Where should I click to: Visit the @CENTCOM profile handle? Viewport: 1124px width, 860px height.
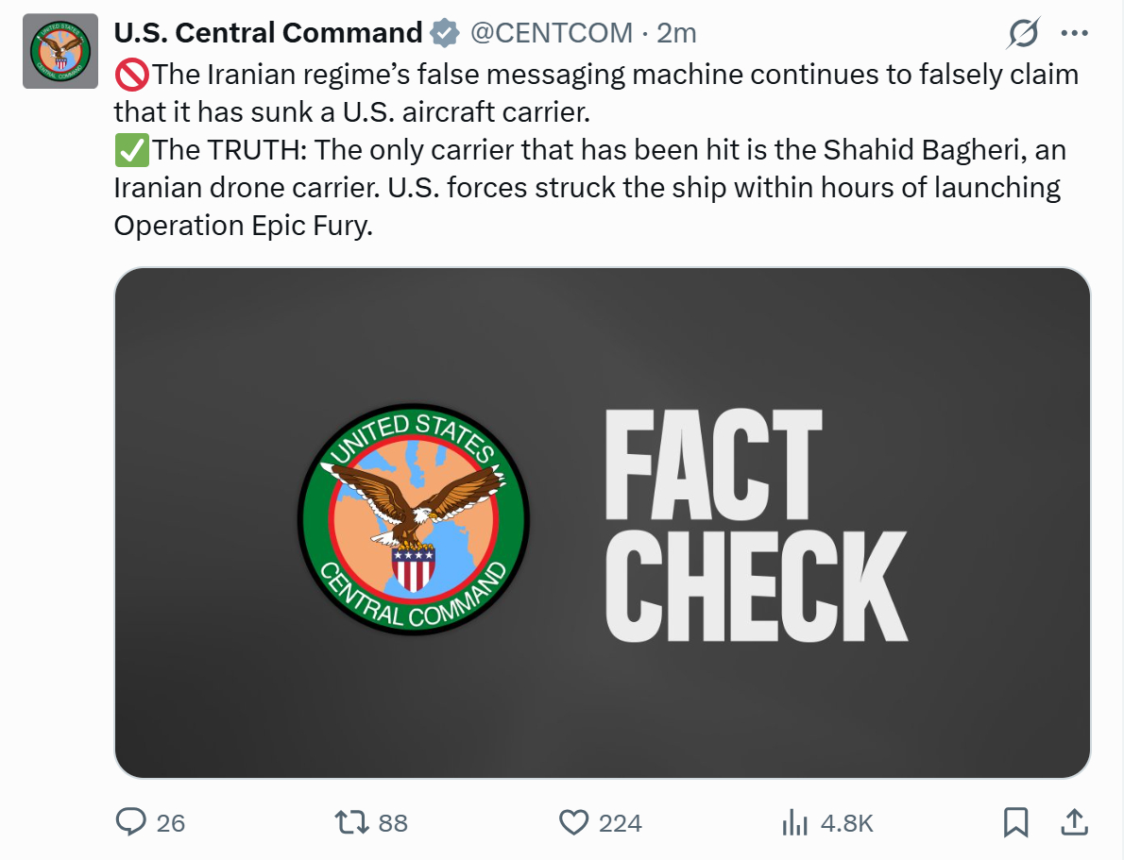[x=549, y=31]
